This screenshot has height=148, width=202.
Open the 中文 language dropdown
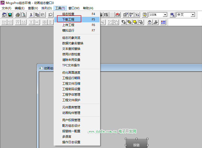point(192,15)
